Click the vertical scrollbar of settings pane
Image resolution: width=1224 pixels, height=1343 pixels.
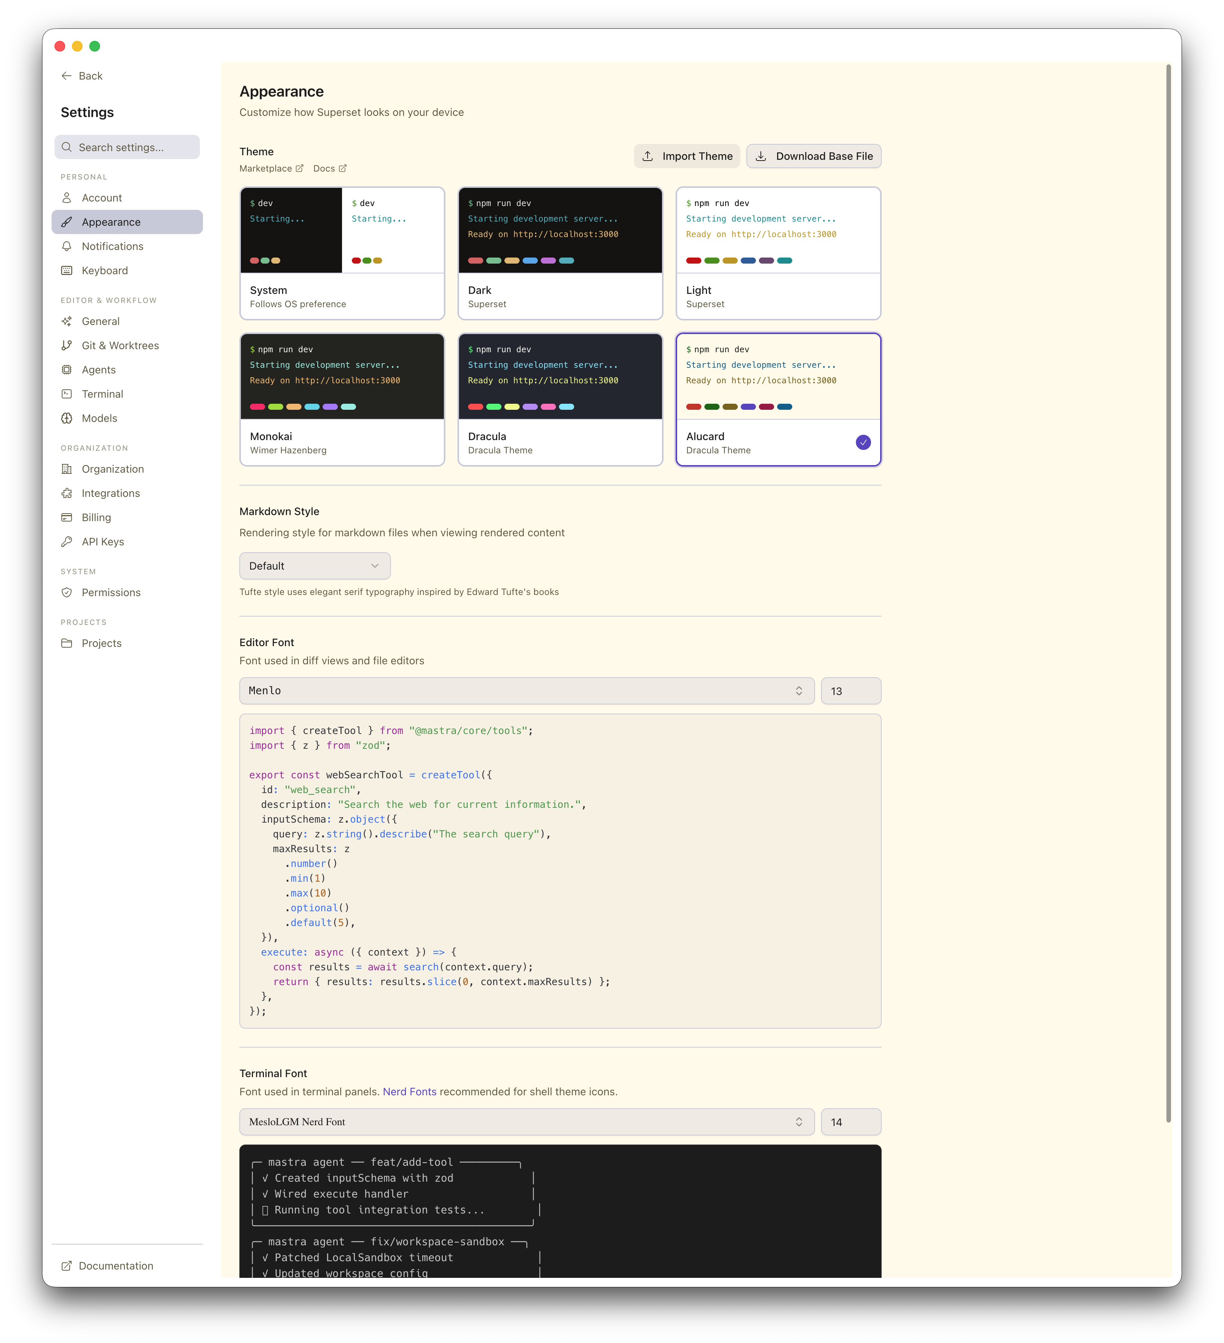click(1168, 593)
